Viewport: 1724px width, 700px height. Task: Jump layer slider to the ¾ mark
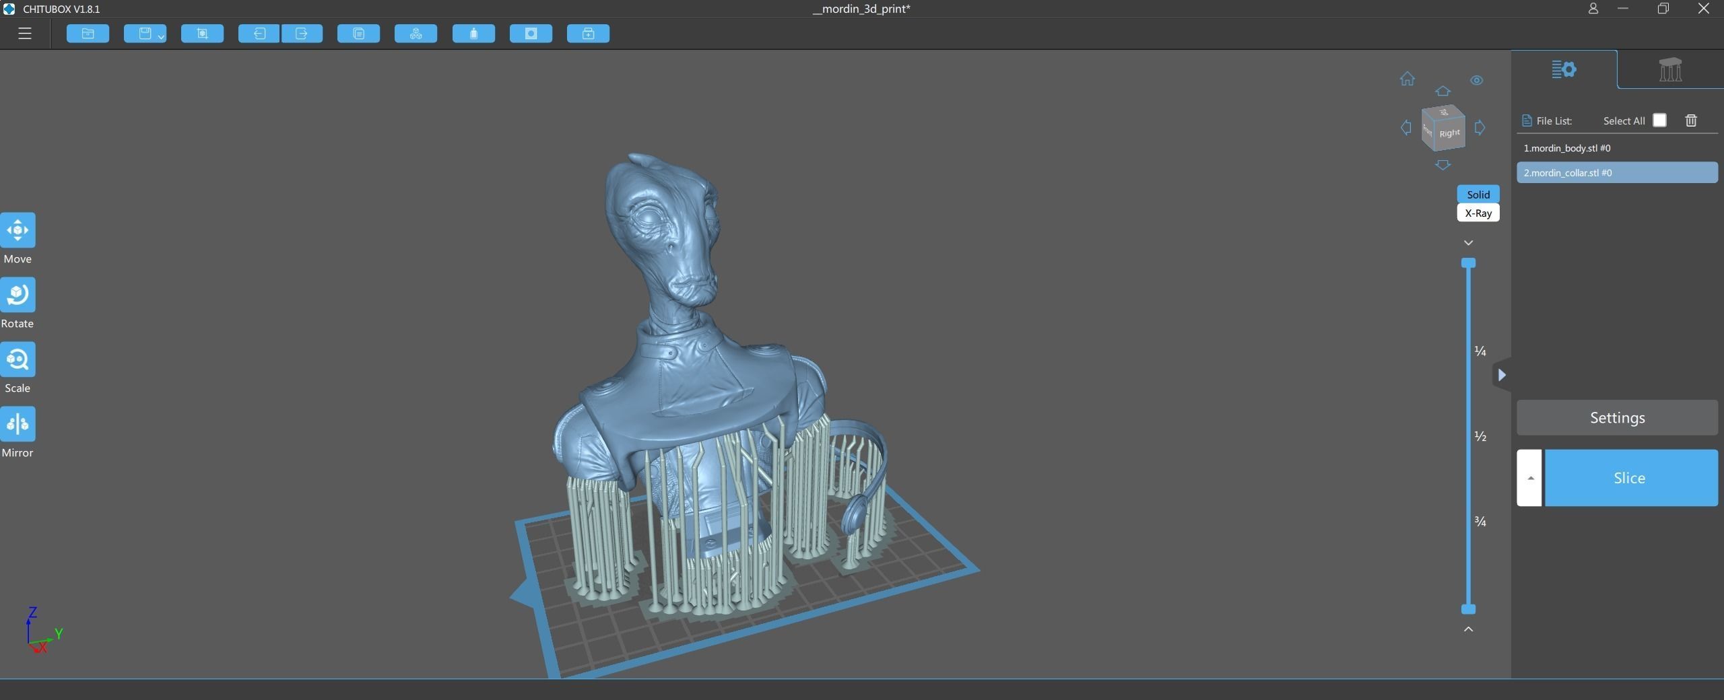(x=1480, y=521)
